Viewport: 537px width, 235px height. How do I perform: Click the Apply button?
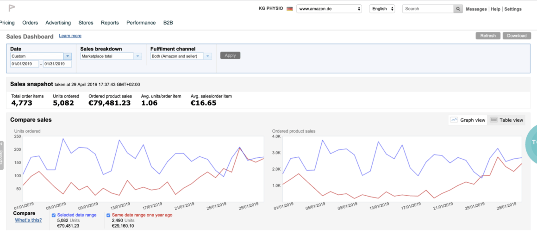230,56
